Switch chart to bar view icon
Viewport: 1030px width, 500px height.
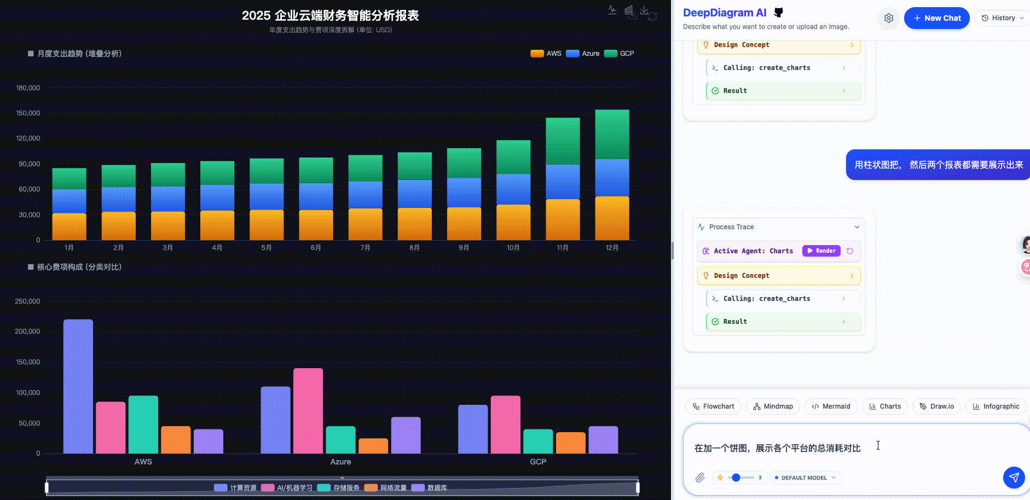click(x=628, y=10)
